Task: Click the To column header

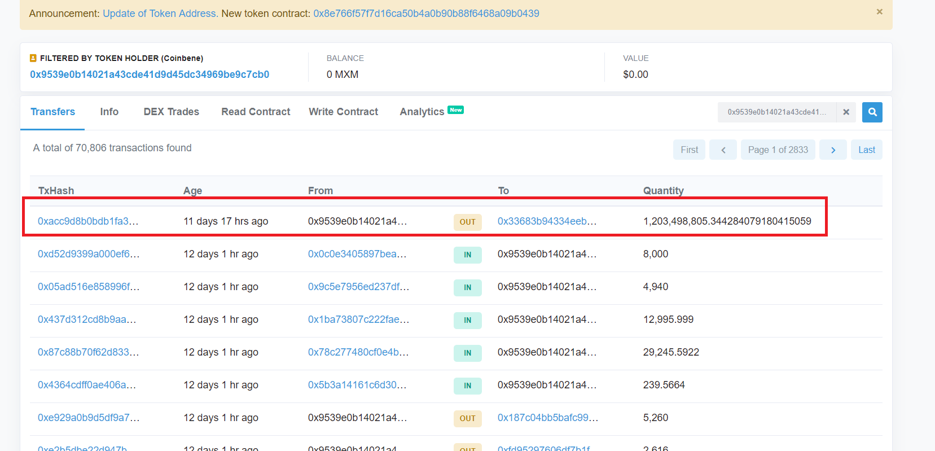Action: pyautogui.click(x=503, y=191)
